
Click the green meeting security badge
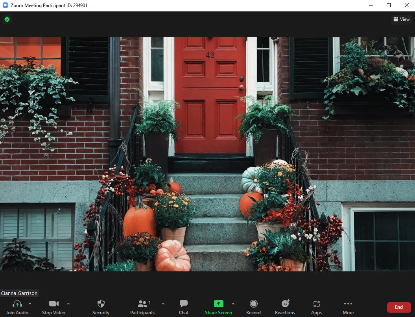coord(7,19)
